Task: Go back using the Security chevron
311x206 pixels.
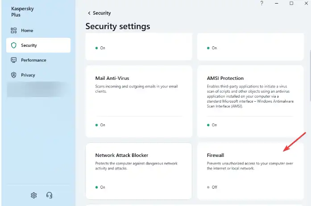Action: pos(89,13)
